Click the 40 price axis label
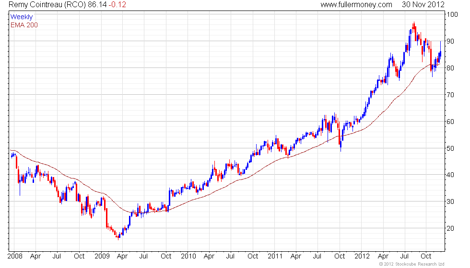 pos(450,175)
